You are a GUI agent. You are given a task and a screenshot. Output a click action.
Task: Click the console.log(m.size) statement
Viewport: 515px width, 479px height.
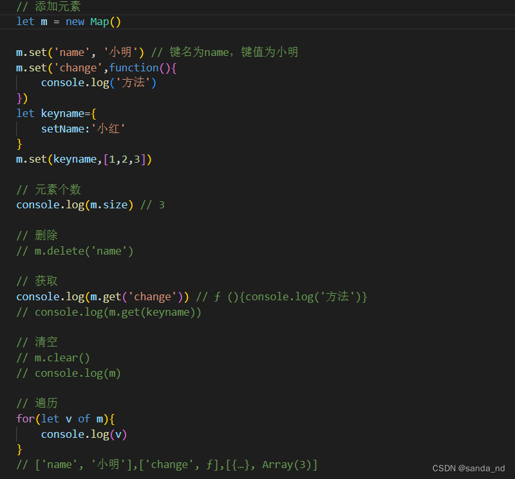tap(74, 204)
